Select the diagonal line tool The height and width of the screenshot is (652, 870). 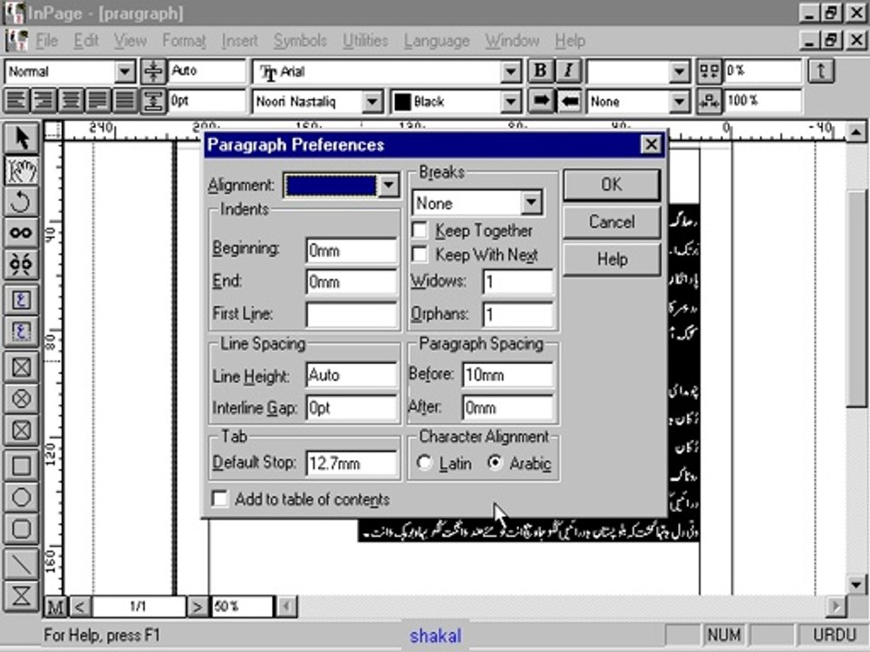tap(21, 564)
